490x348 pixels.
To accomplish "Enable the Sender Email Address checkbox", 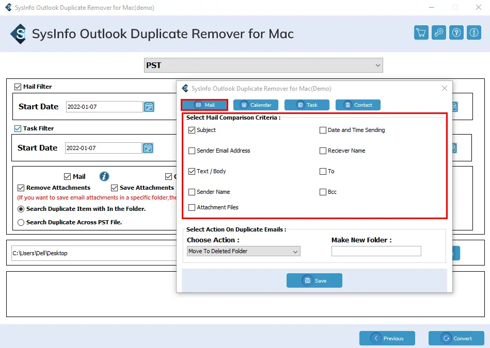I will [192, 151].
